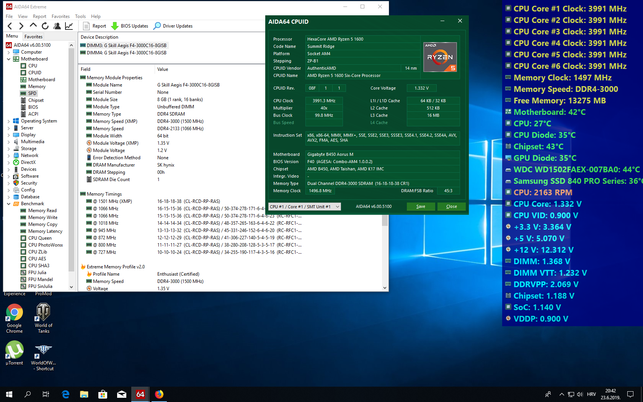Select CPUID item in the tree

click(34, 73)
